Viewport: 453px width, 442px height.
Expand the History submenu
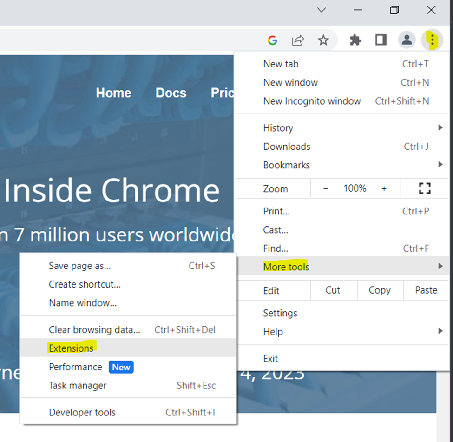[x=342, y=128]
